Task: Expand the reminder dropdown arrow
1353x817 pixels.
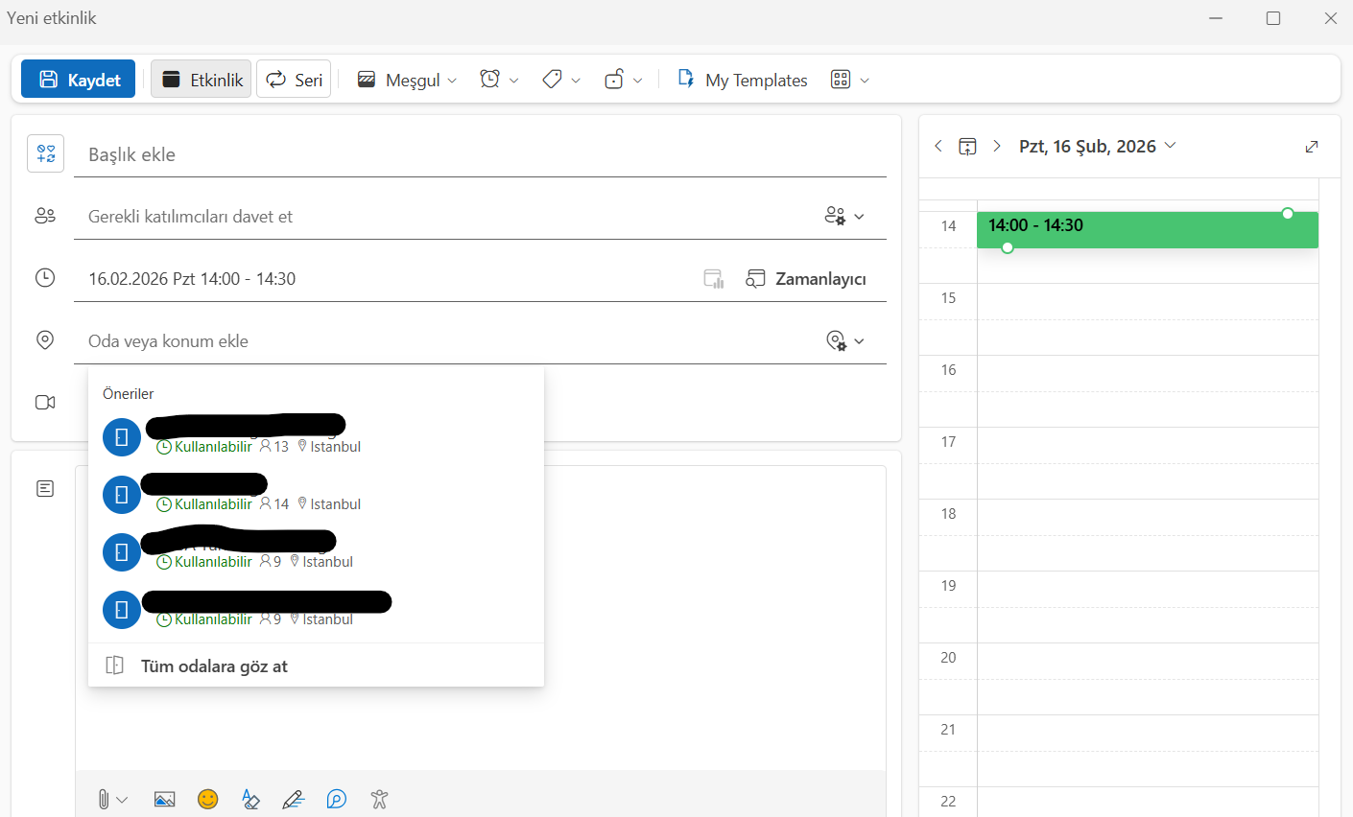Action: tap(514, 81)
